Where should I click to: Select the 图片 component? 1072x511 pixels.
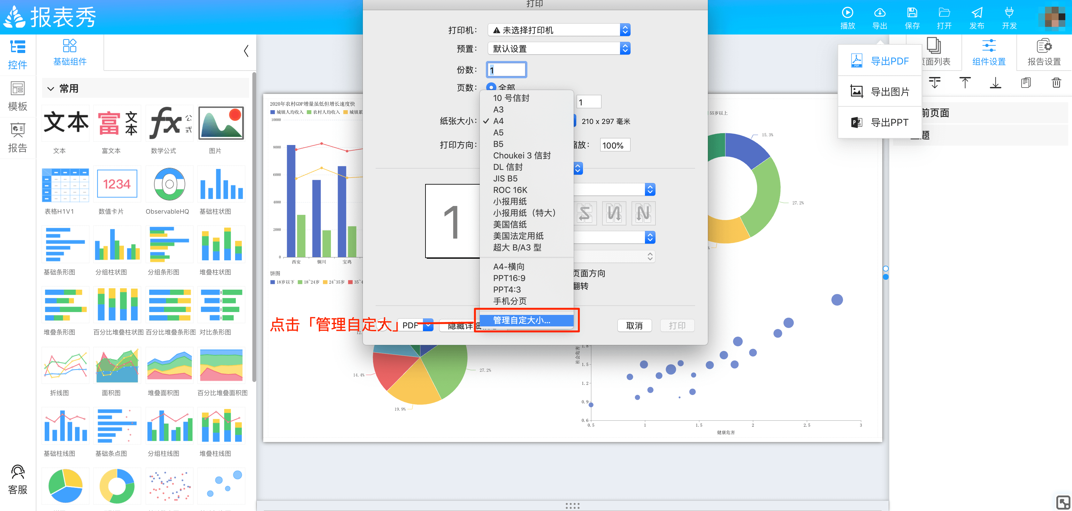tap(221, 123)
